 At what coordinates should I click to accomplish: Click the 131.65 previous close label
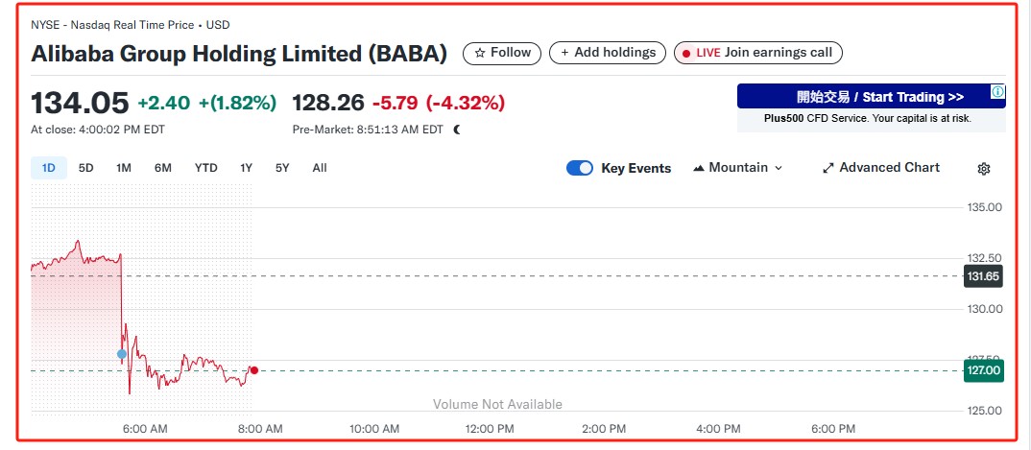click(983, 276)
